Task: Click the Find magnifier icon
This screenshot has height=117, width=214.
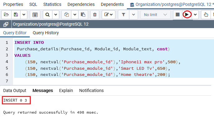Action: [47, 15]
